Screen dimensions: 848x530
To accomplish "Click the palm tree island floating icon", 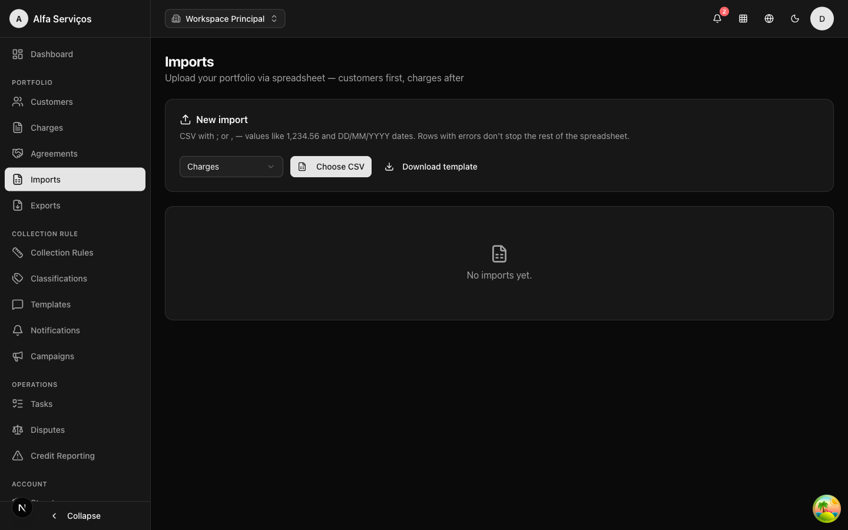I will 827,509.
